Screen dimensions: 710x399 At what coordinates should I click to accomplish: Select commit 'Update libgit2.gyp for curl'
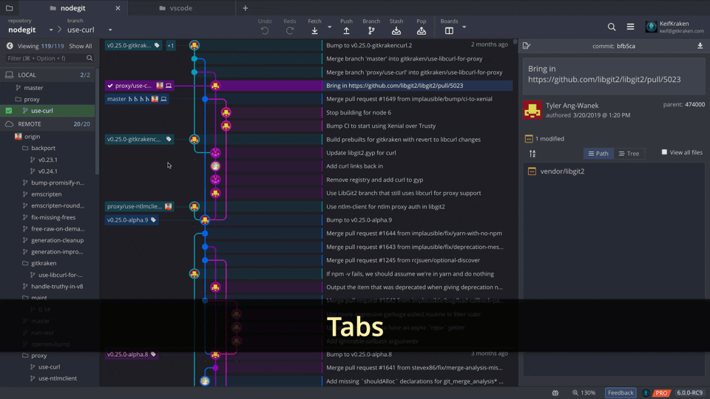[361, 153]
